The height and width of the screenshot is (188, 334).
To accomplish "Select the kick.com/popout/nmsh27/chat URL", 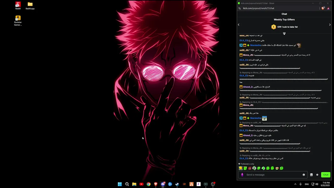I will pos(259,8).
